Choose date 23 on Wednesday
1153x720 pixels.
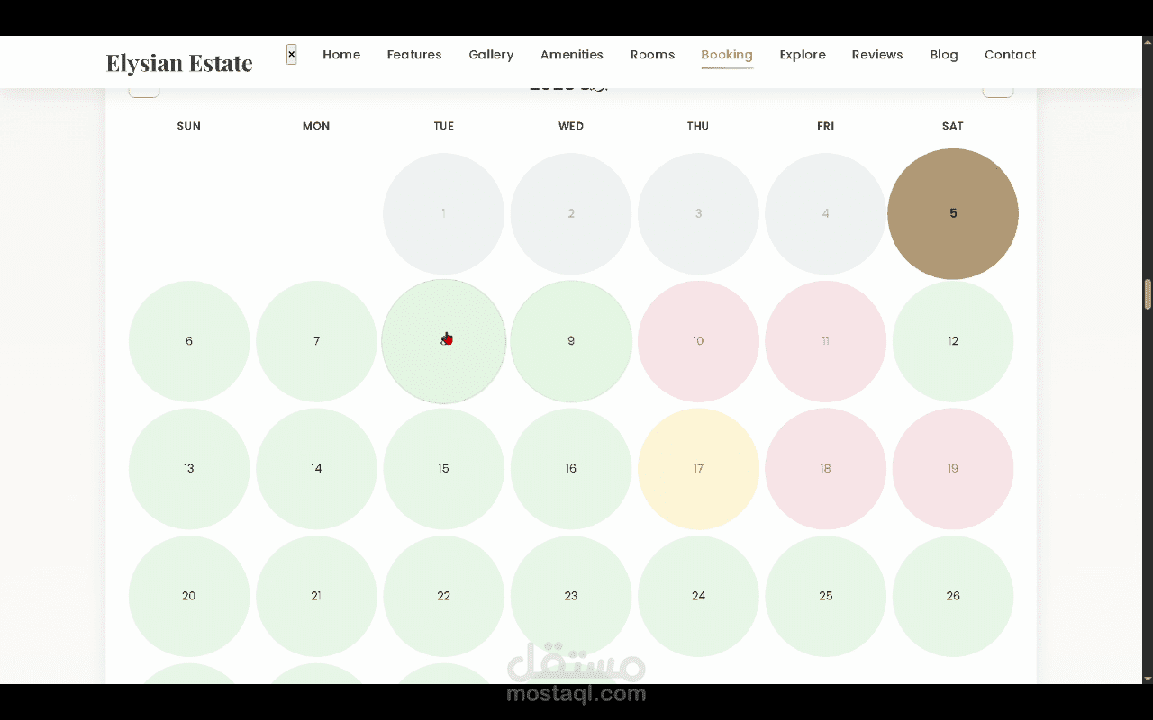click(571, 596)
